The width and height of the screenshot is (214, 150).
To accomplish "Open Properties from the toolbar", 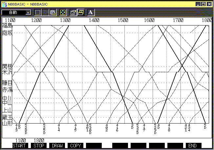I will pos(73,12).
